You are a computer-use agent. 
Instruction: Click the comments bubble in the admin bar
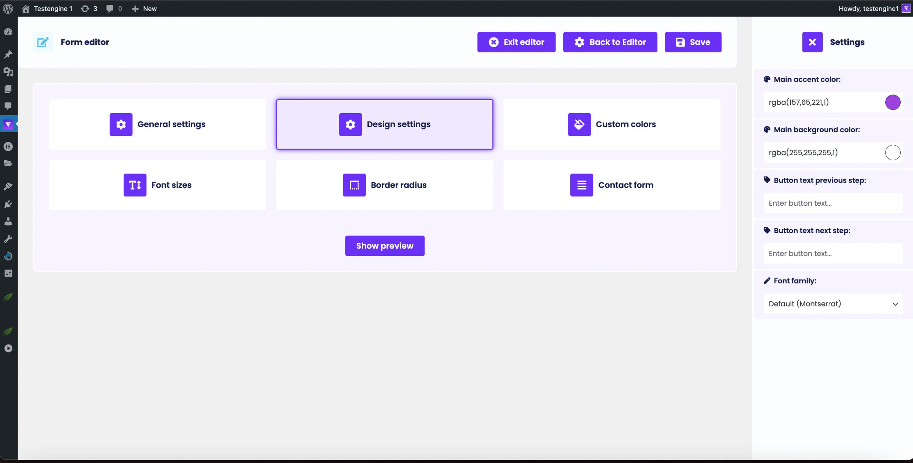pos(110,9)
